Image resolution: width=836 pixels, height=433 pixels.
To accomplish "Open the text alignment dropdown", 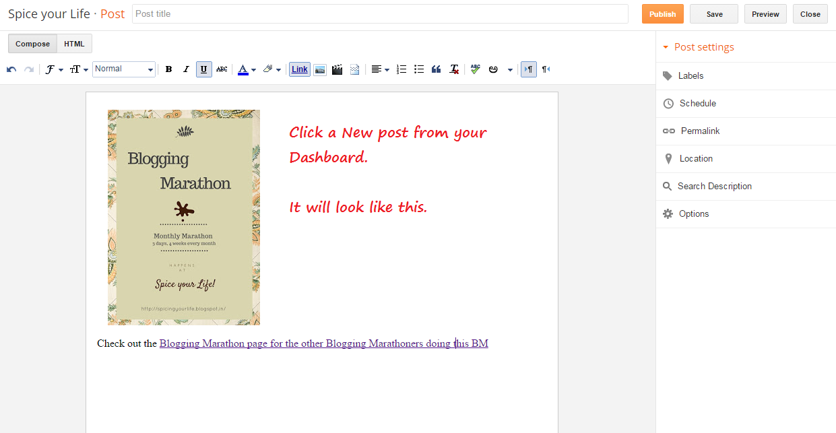I will click(x=380, y=69).
